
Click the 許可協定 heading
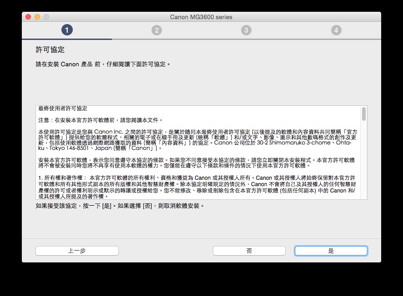(x=50, y=49)
